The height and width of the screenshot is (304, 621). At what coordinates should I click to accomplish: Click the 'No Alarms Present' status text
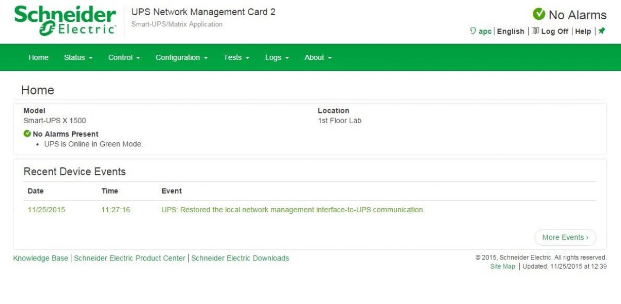[66, 134]
